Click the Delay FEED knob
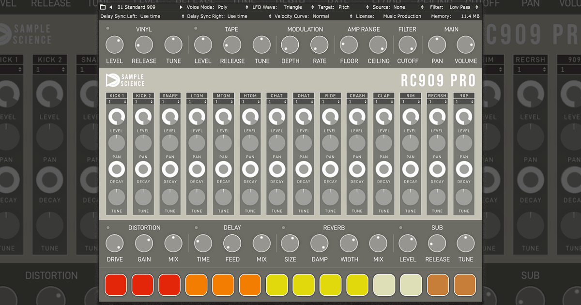The image size is (581, 305). point(232,243)
